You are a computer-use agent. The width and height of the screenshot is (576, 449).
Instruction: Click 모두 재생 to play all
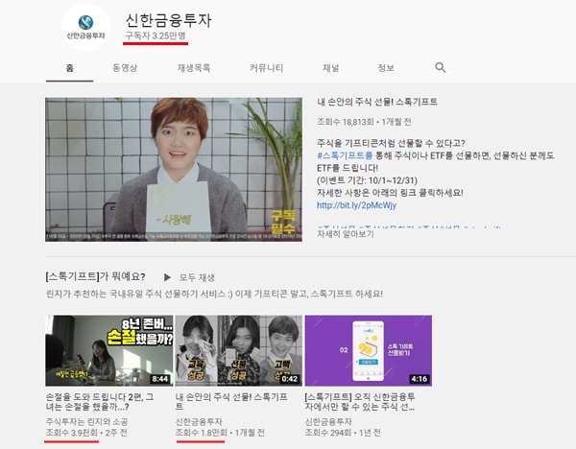coord(197,277)
